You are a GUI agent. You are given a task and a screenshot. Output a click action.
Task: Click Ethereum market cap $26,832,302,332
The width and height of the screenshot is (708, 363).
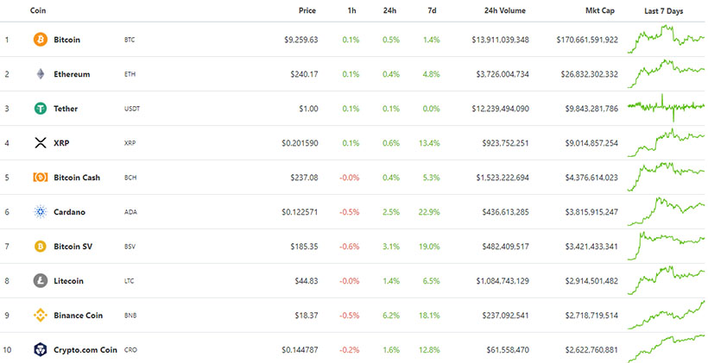(589, 74)
